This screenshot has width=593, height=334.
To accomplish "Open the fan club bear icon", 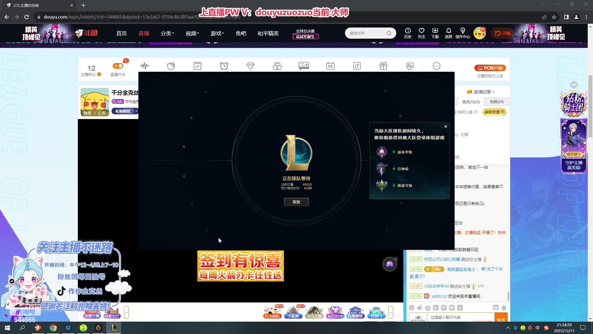I will coord(277,66).
